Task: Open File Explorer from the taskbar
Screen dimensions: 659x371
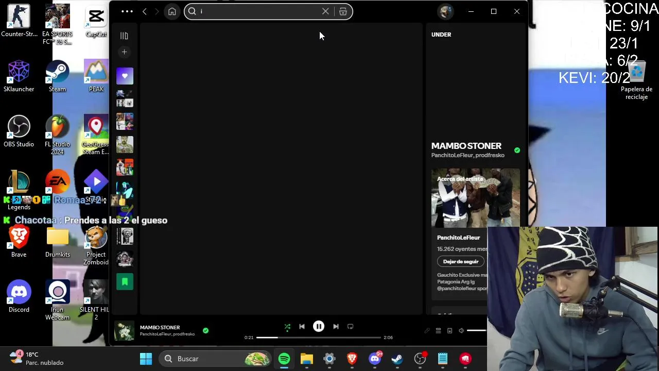Action: point(307,359)
